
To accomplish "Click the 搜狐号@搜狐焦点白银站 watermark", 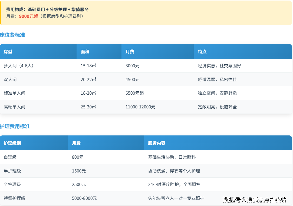I will [255, 200].
